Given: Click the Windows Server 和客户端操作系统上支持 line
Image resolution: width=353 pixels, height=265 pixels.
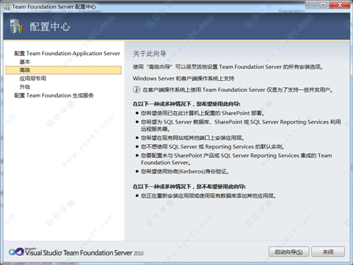Looking at the screenshot, I should coord(184,78).
